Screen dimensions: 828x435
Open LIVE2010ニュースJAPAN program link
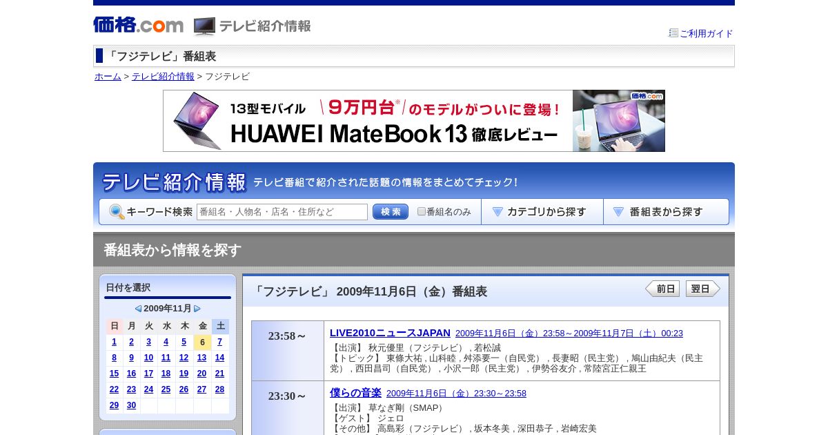pos(390,333)
